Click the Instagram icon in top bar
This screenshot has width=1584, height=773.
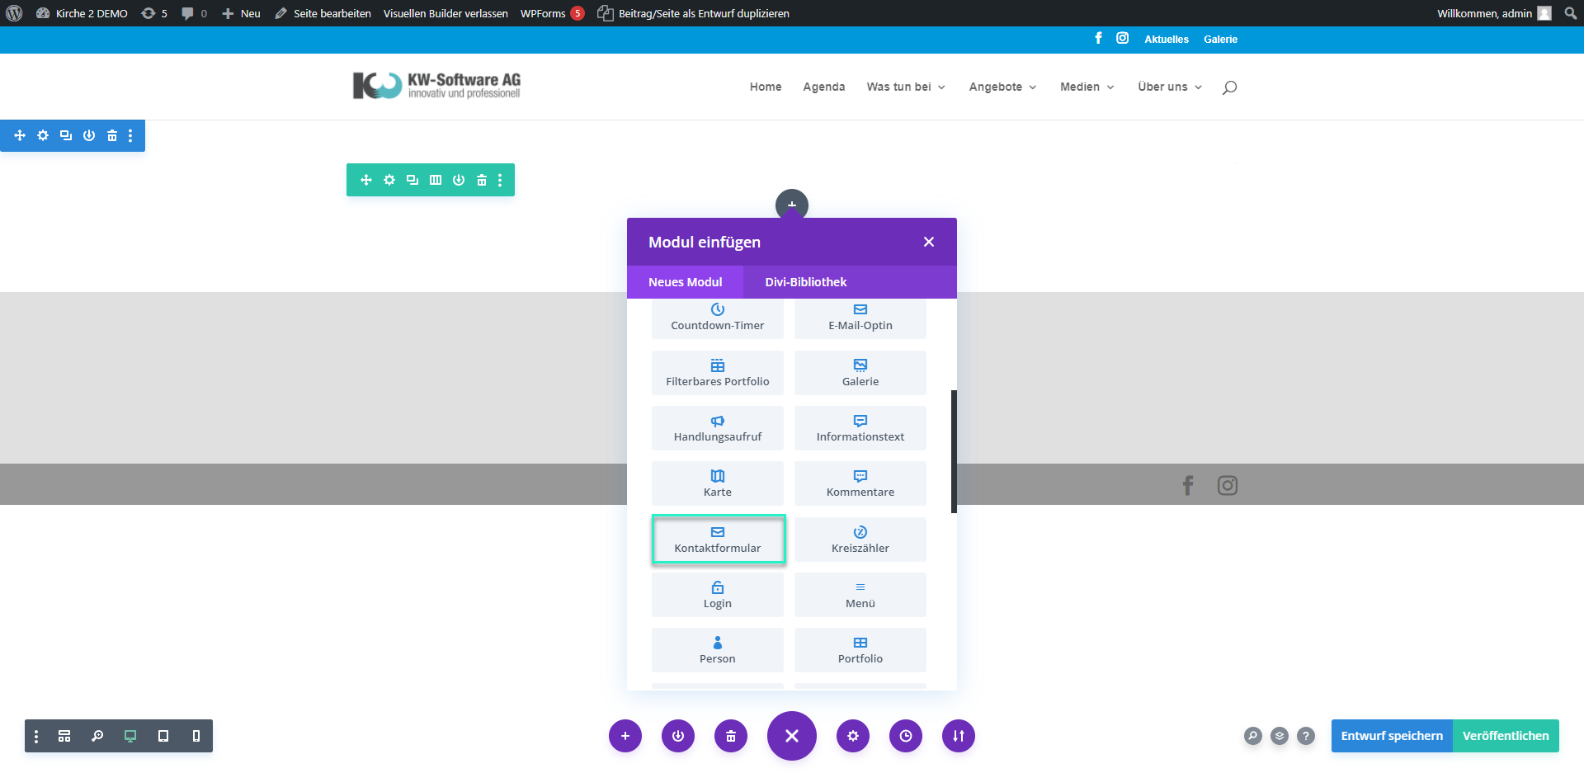coord(1122,38)
